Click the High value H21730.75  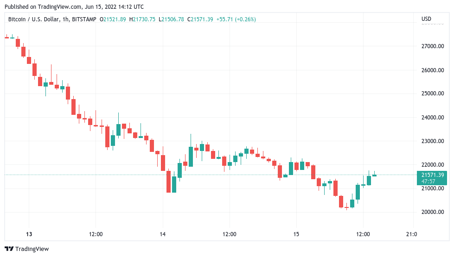143,19
